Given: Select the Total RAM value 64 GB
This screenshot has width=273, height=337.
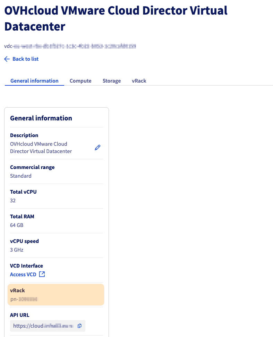Looking at the screenshot, I should (x=17, y=225).
